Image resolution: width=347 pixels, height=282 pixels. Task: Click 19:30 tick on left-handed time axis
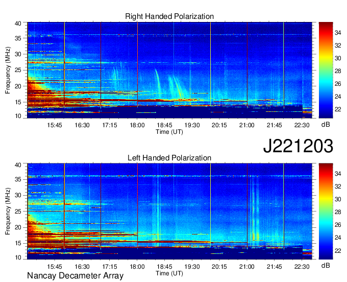coord(192,267)
